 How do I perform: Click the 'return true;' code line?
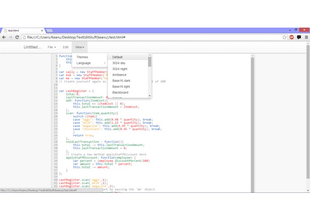tap(83, 135)
